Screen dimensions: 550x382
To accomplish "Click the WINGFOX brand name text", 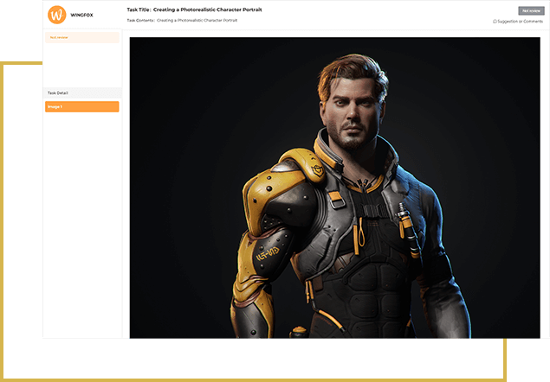I will click(x=81, y=15).
